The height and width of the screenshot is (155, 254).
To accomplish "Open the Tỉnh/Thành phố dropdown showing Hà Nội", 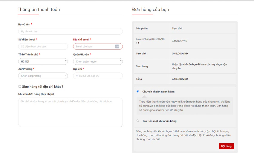I will click(x=43, y=61).
